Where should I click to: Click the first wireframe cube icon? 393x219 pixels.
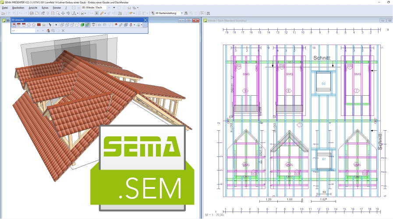pyautogui.click(x=62, y=25)
